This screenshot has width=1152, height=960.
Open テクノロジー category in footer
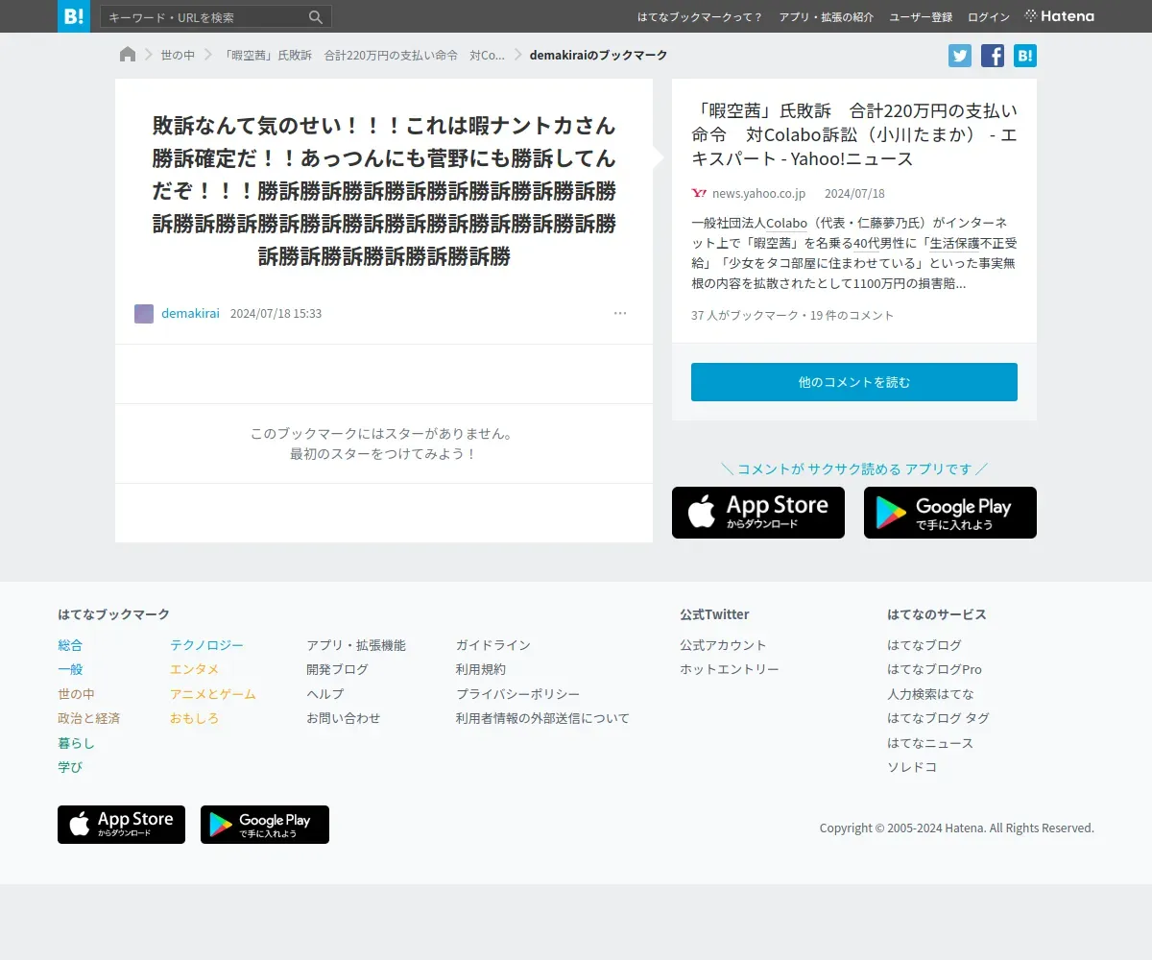[206, 645]
